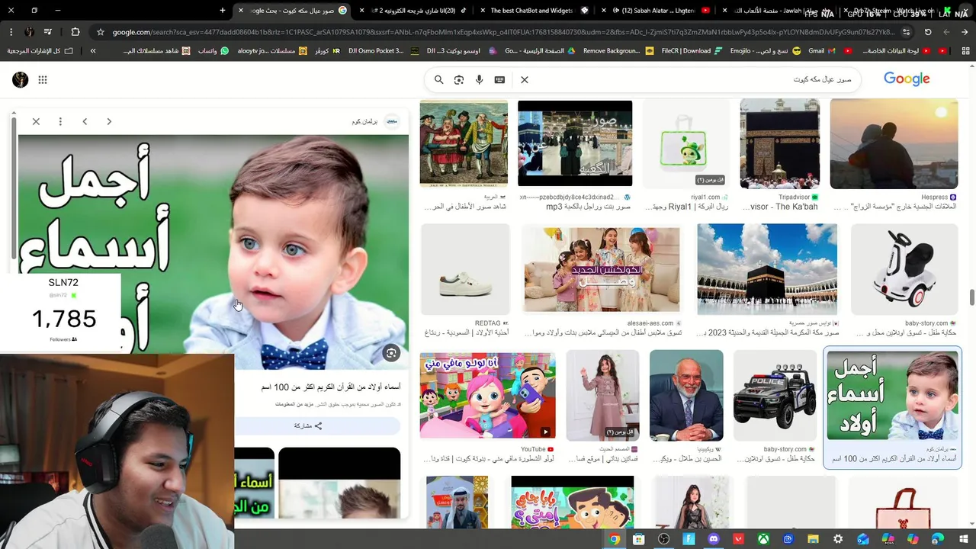Open the source title link أسماء أولاد من القرآن
This screenshot has width=976, height=549.
(331, 387)
